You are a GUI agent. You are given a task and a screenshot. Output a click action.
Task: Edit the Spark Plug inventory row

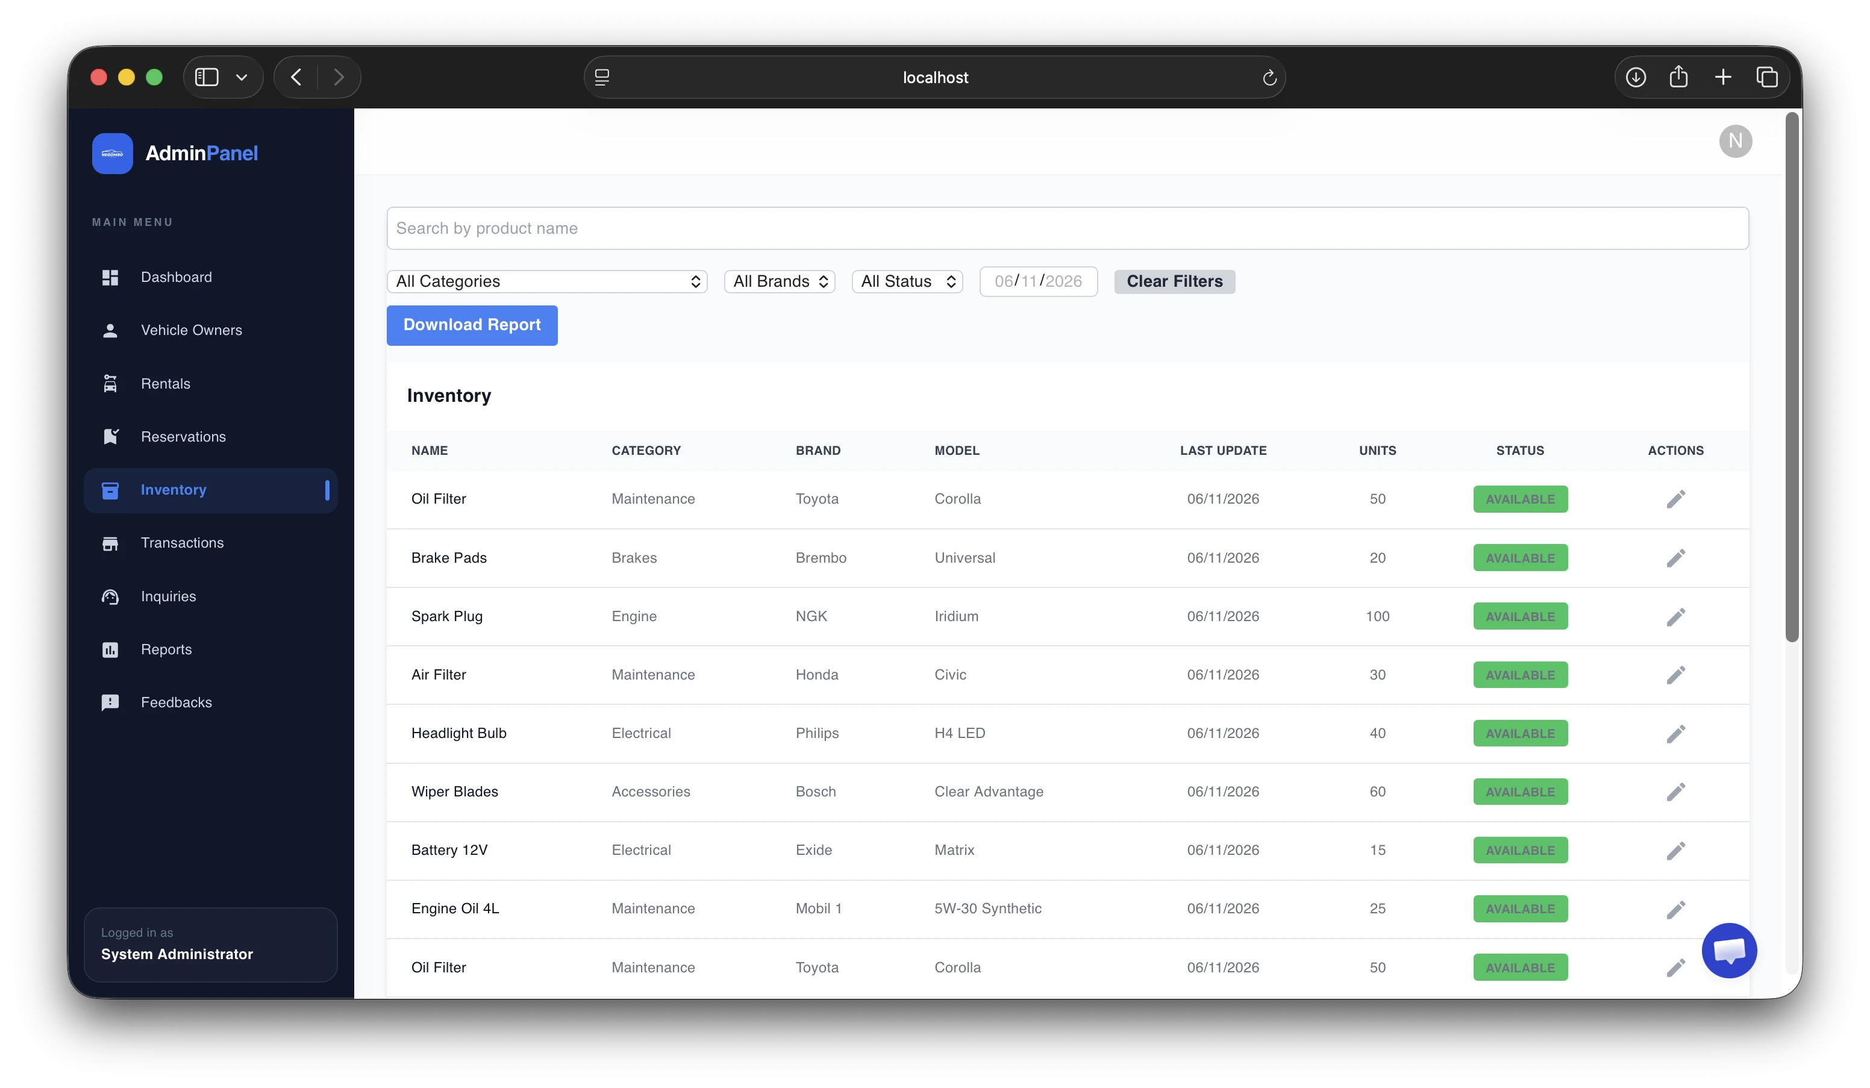coord(1675,617)
